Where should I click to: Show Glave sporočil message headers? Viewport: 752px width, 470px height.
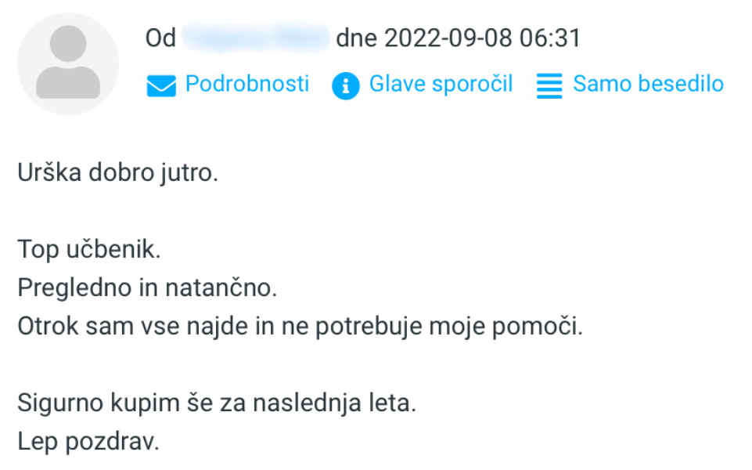tap(441, 84)
